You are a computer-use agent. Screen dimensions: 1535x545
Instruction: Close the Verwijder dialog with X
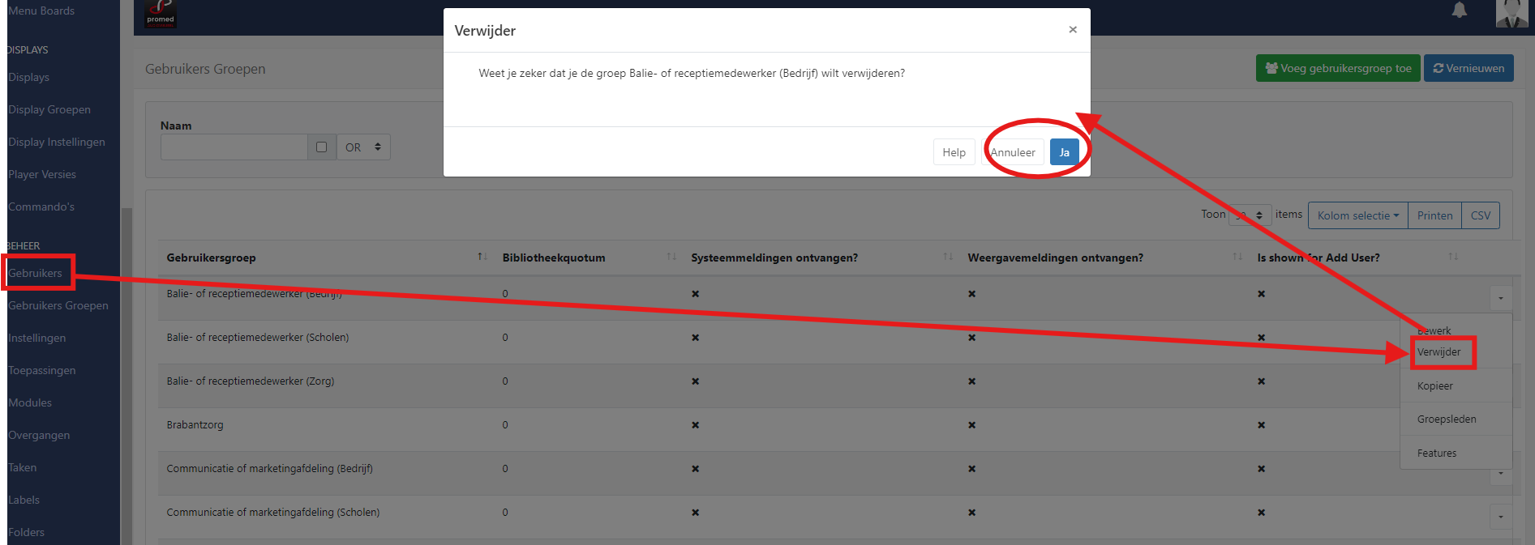[x=1072, y=30]
